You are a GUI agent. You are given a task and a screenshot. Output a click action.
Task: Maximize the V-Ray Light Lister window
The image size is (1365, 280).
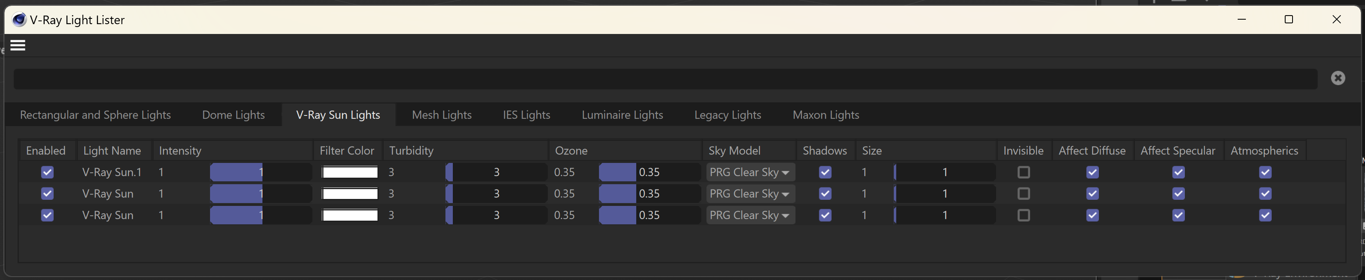point(1289,20)
